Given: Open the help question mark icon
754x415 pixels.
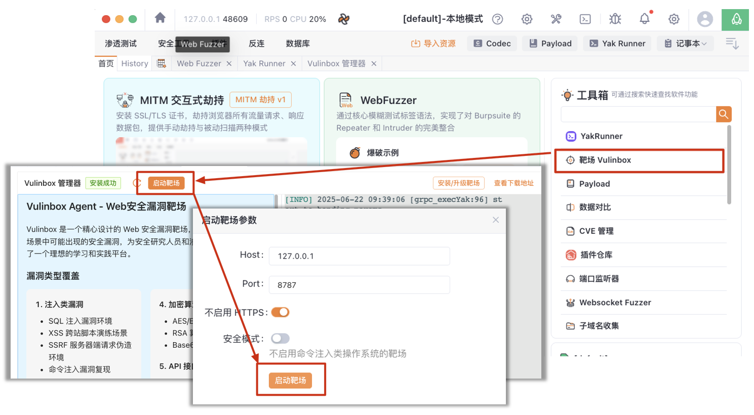Looking at the screenshot, I should [498, 19].
